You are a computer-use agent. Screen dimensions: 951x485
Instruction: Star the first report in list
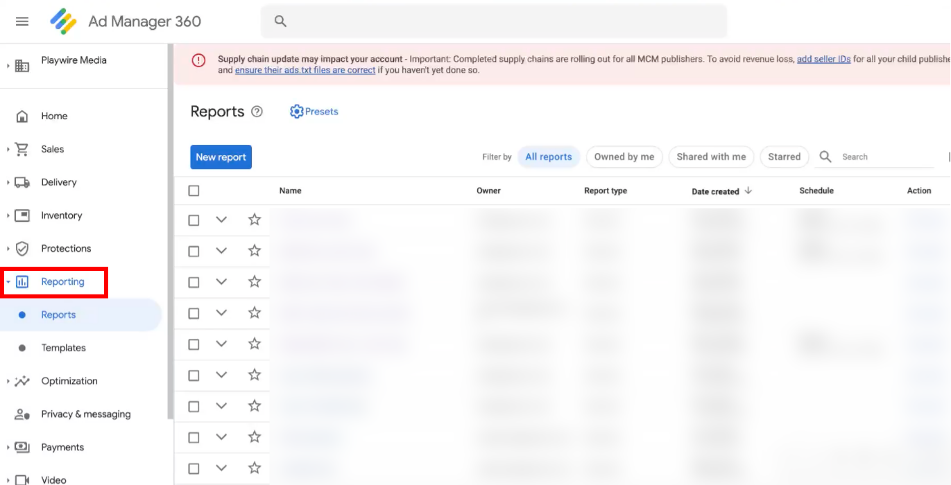pos(255,220)
